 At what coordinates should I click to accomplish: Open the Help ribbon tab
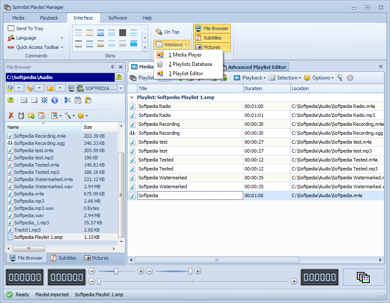[147, 18]
